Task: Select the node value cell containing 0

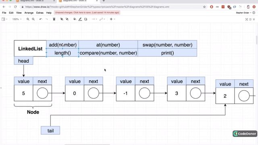Action: pos(75,93)
